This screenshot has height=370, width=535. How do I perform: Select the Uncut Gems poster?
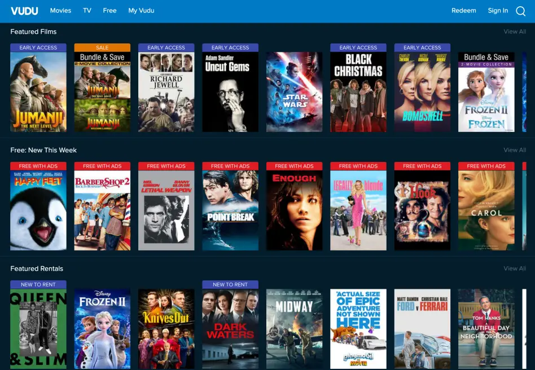click(230, 92)
